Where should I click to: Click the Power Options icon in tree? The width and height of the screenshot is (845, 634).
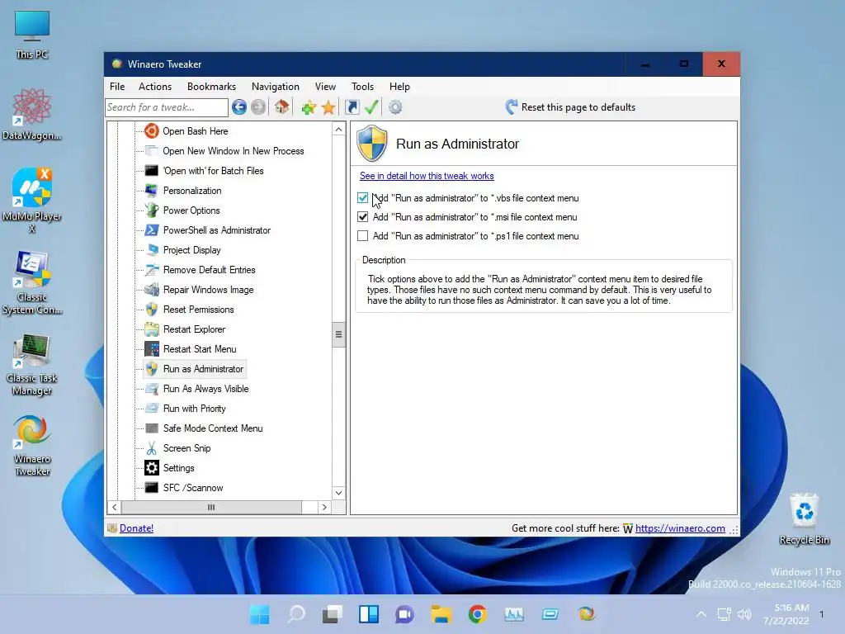(152, 211)
